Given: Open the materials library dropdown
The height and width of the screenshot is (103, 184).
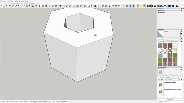Looking at the screenshot, I should tap(172, 42).
